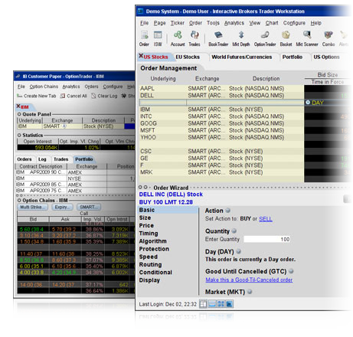Image resolution: width=353 pixels, height=337 pixels.
Task: Select Routing in Order Wizard list
Action: 150,264
